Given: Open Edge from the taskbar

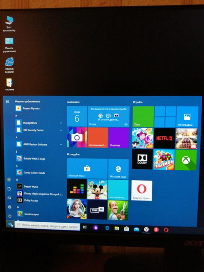Looking at the screenshot, I should pos(107,228).
